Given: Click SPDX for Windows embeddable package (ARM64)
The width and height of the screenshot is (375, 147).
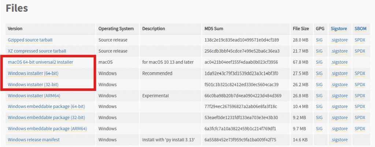Looking at the screenshot, I should [360, 129].
